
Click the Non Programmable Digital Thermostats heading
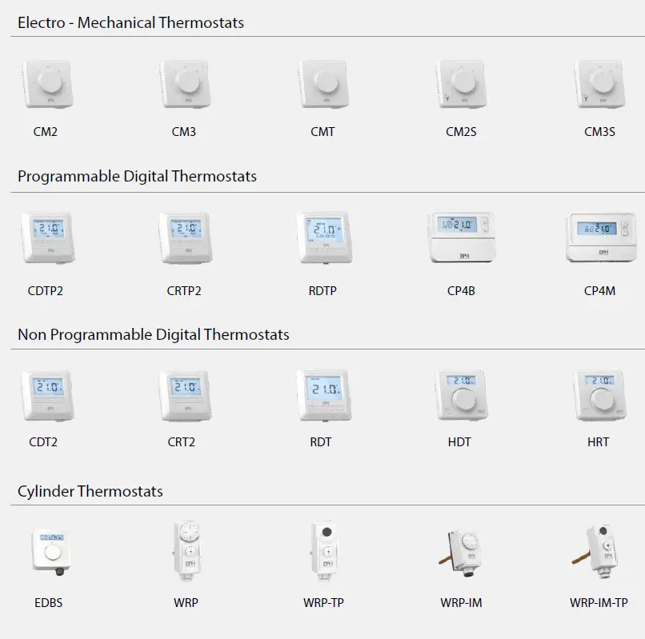(x=154, y=335)
